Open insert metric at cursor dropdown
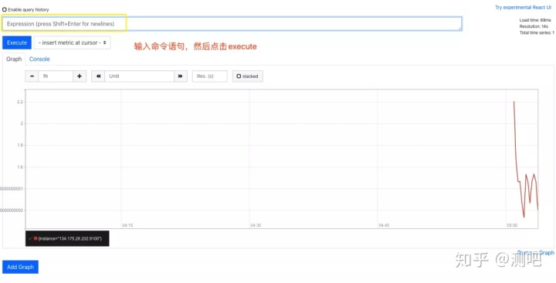Viewport: 556px width, 283px height. [x=73, y=42]
